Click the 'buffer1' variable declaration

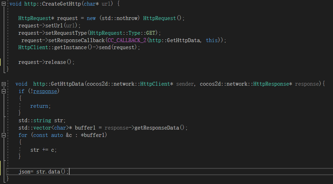[85, 128]
